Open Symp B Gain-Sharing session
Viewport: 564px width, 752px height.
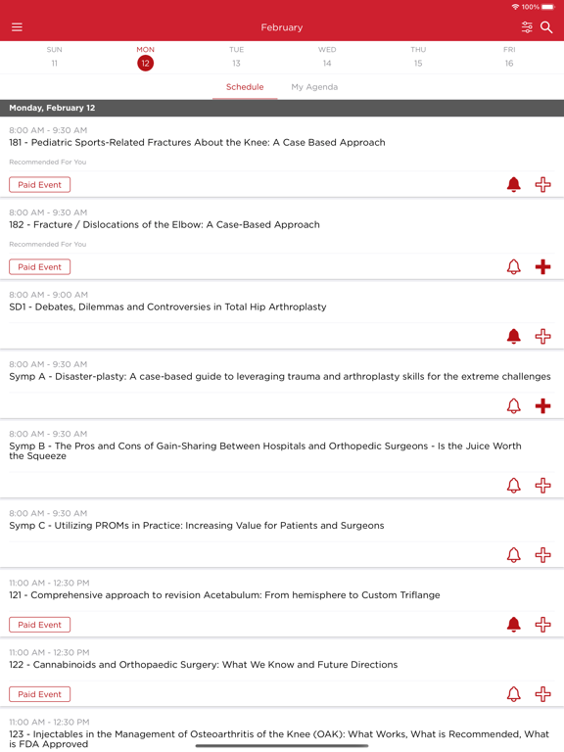tap(265, 450)
